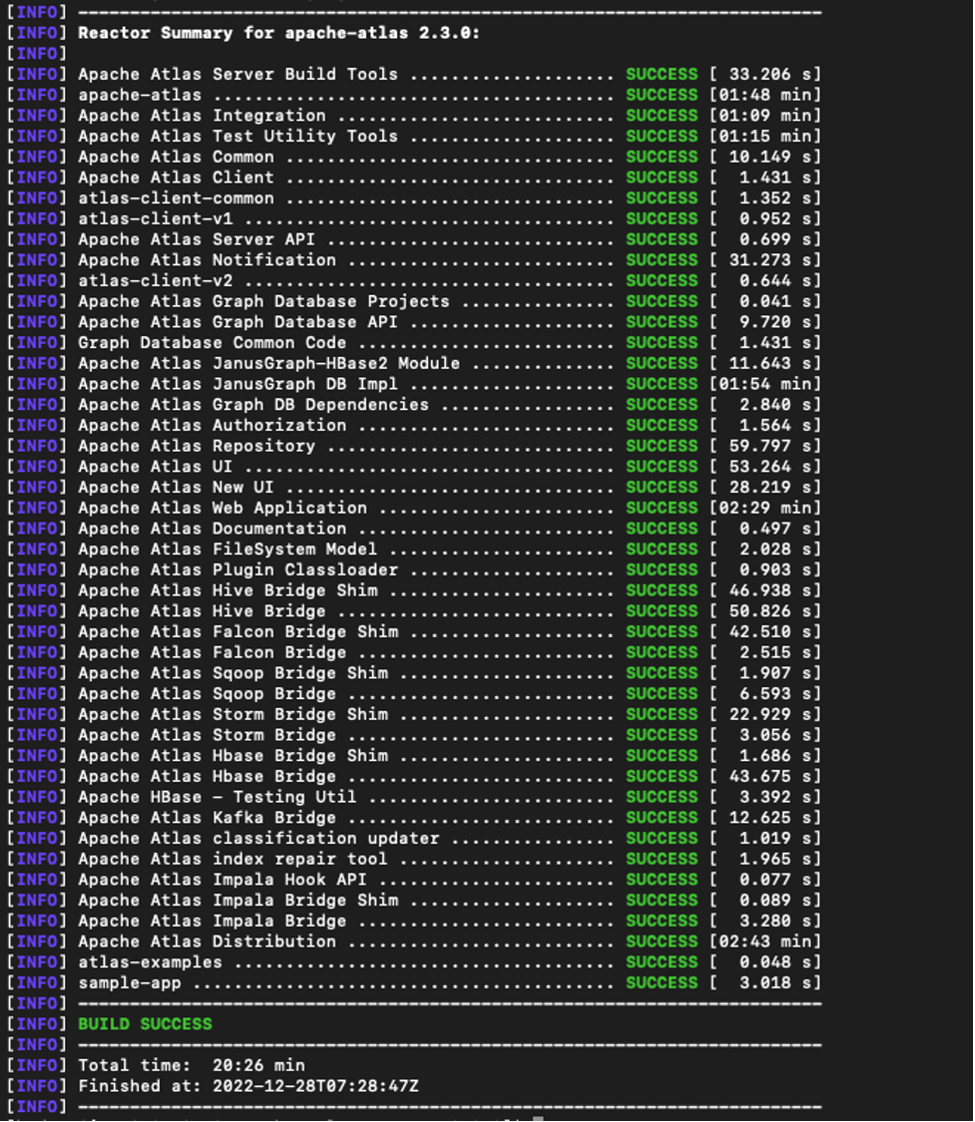
Task: Click the green 'BUILD SUCCESS' message
Action: click(146, 1024)
